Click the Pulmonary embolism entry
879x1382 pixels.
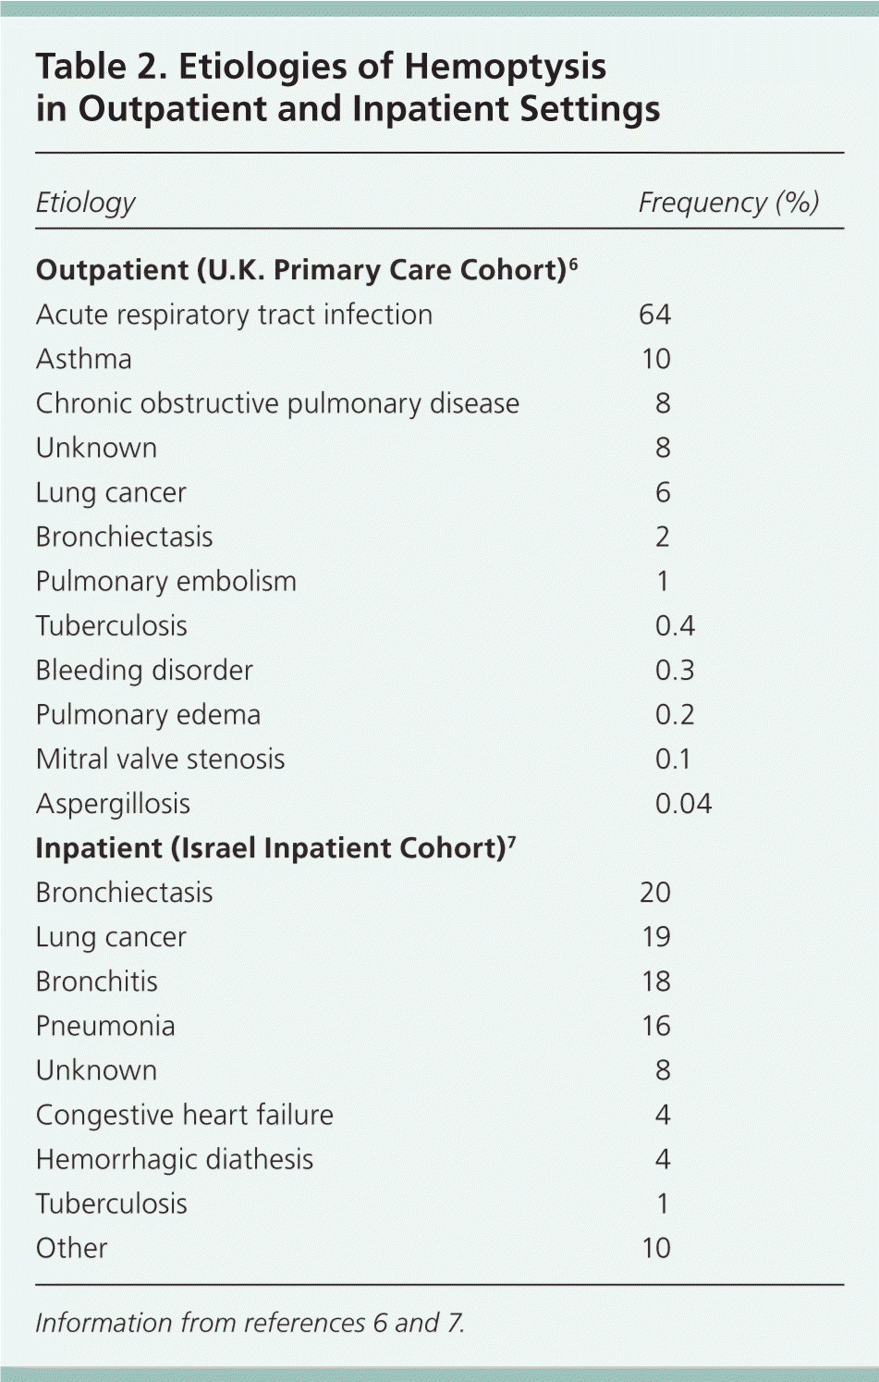pyautogui.click(x=166, y=581)
